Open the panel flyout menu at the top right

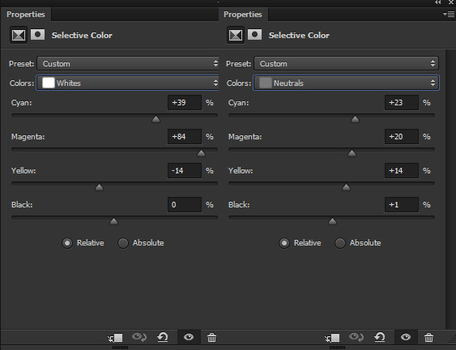[x=449, y=15]
